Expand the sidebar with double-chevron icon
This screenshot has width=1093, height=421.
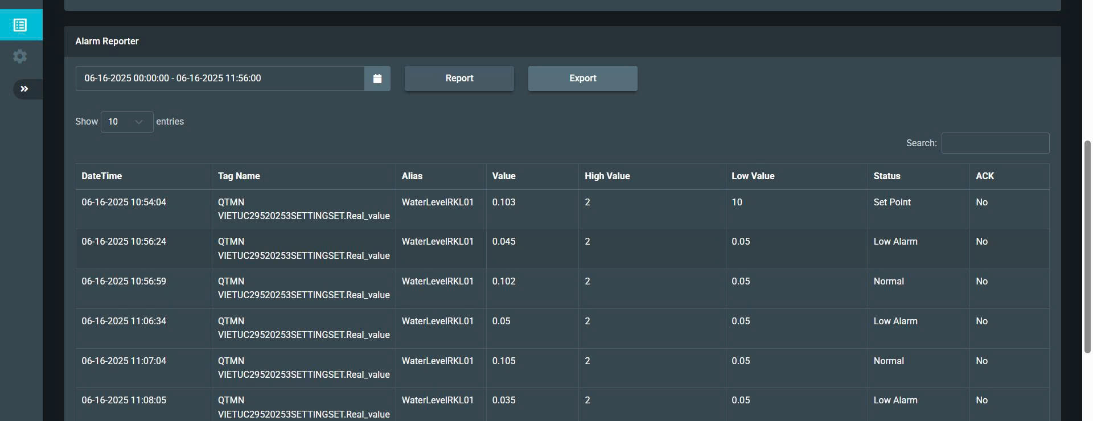(x=24, y=89)
